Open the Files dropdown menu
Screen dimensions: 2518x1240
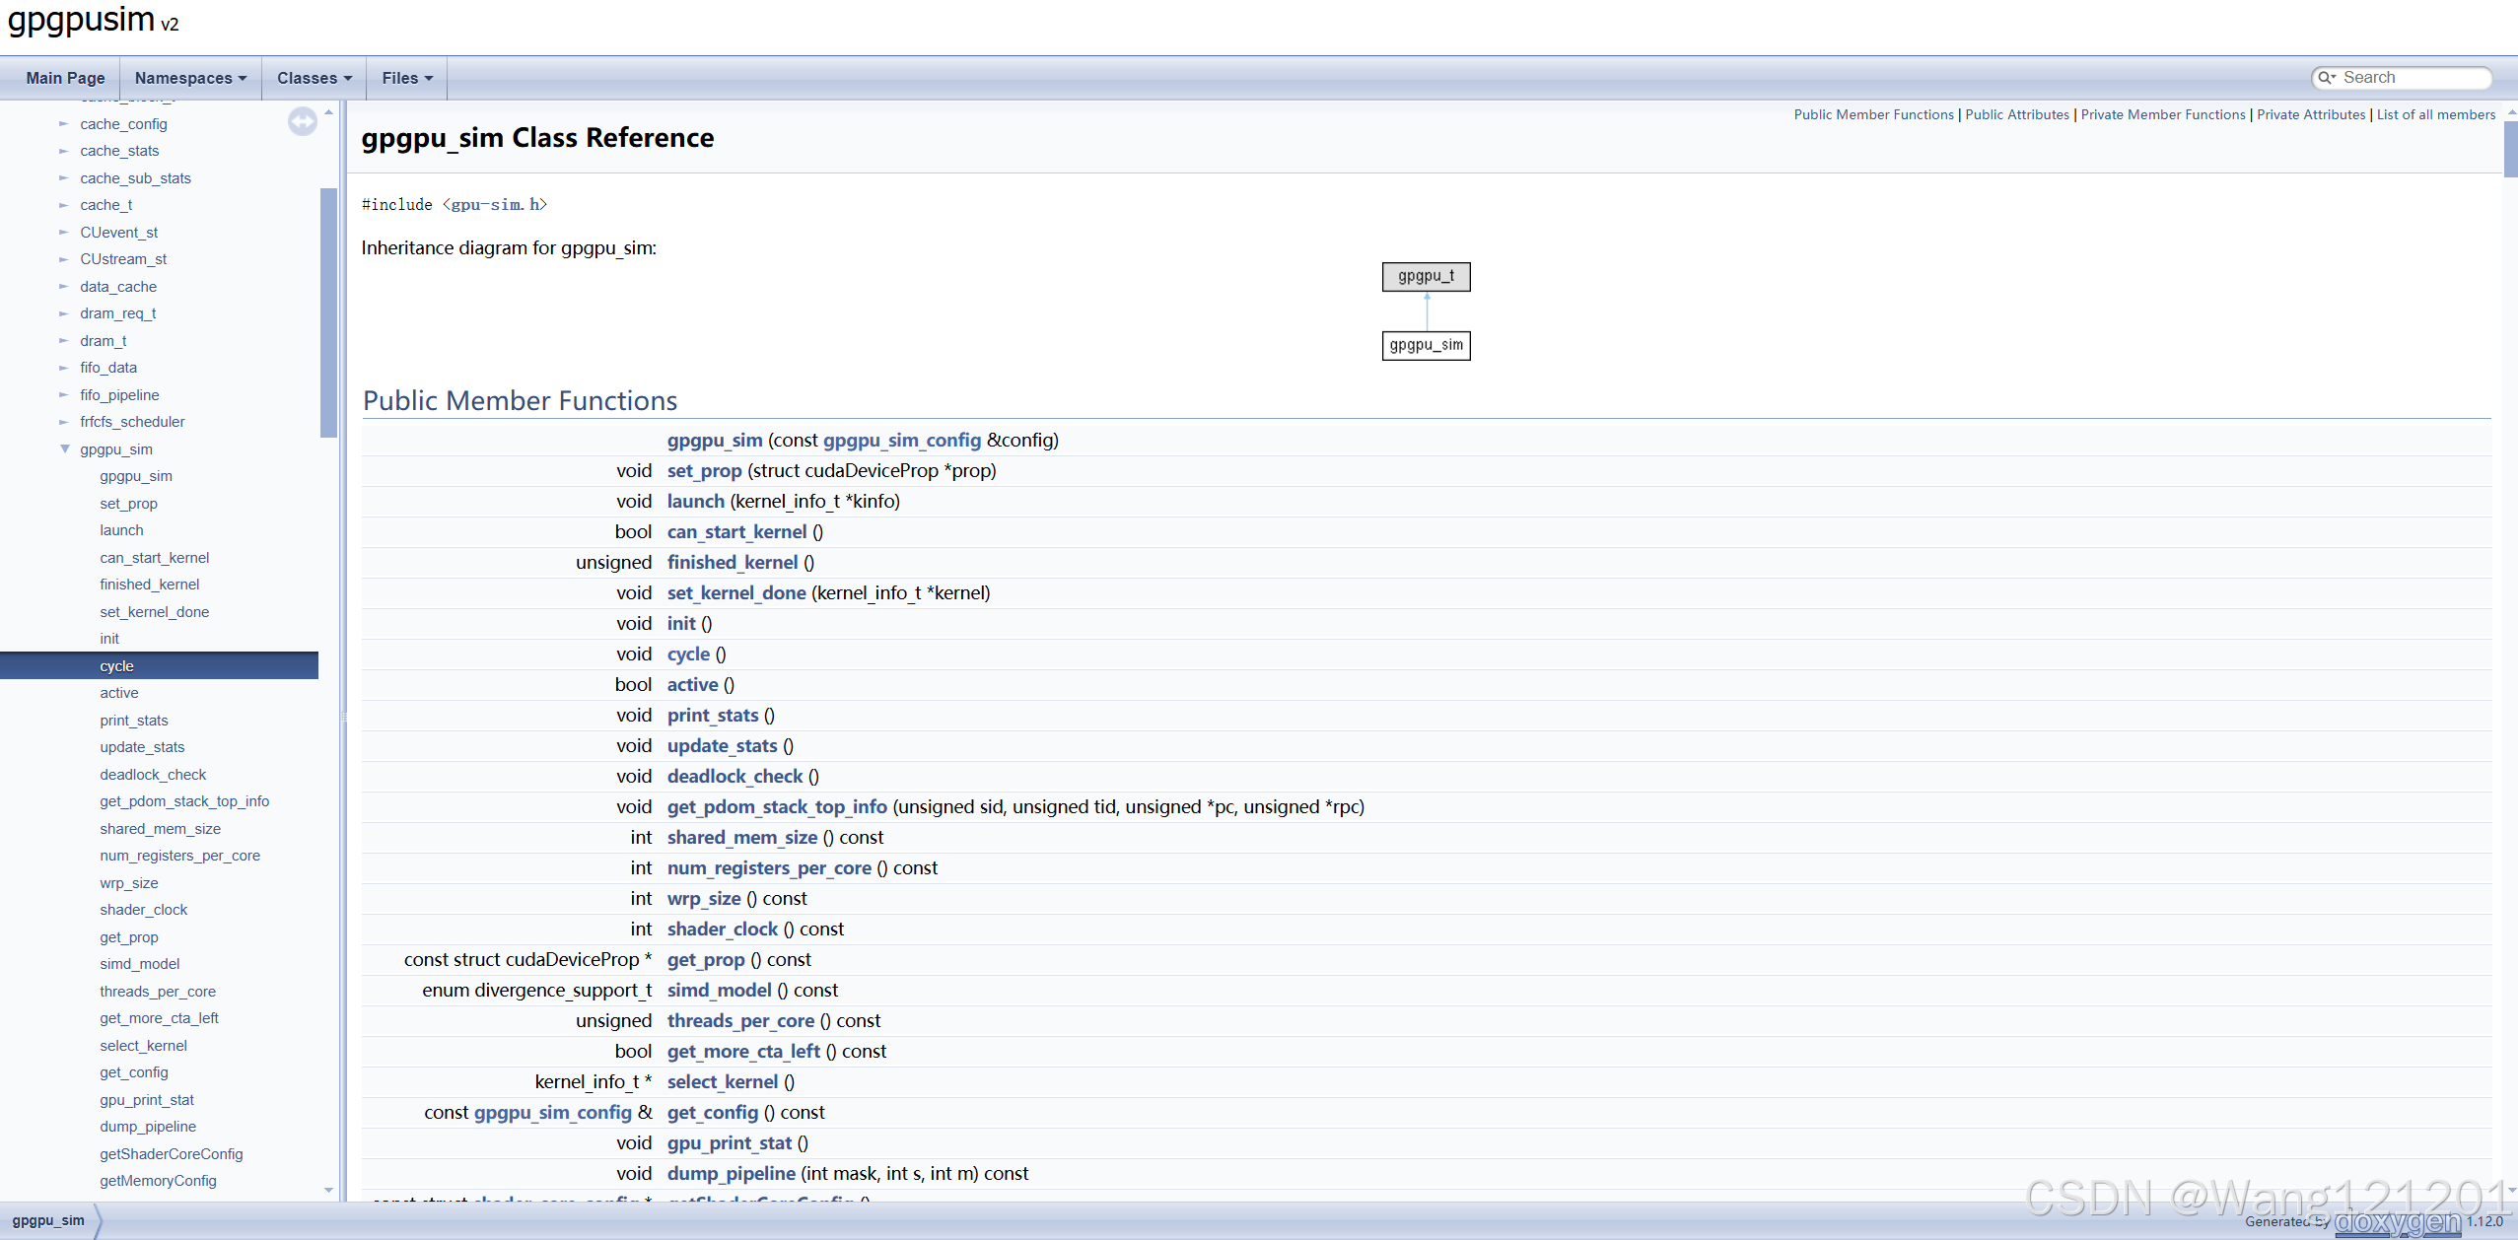pos(406,78)
